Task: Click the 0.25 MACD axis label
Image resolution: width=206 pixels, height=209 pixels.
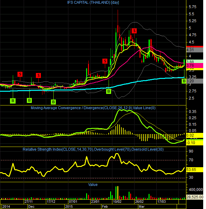Action: pos(193,118)
